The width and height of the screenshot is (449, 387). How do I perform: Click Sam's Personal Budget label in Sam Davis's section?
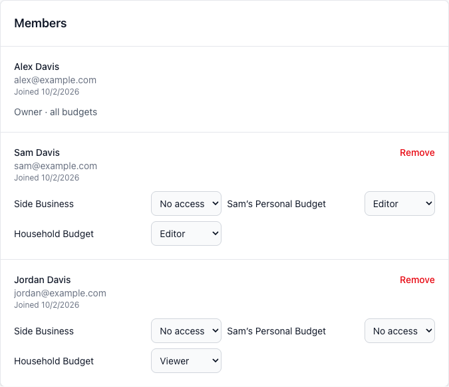[276, 204]
